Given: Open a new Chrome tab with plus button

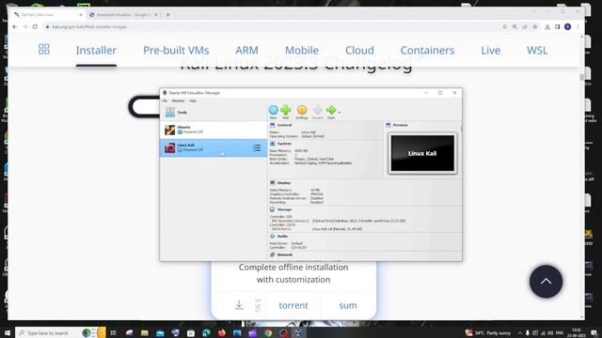Looking at the screenshot, I should coord(167,15).
